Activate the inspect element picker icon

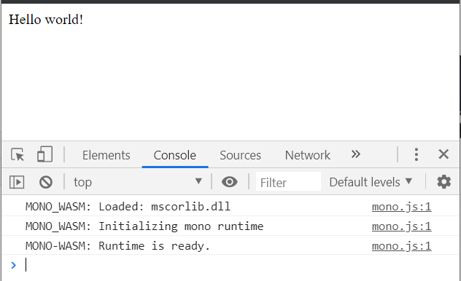(18, 154)
